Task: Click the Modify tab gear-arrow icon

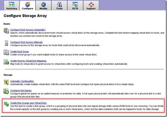Action: point(43,5)
